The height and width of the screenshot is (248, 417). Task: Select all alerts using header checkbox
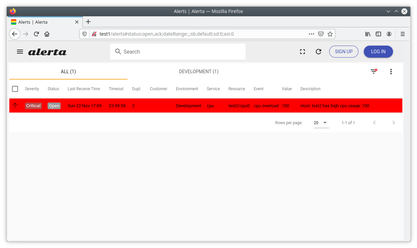tap(15, 89)
